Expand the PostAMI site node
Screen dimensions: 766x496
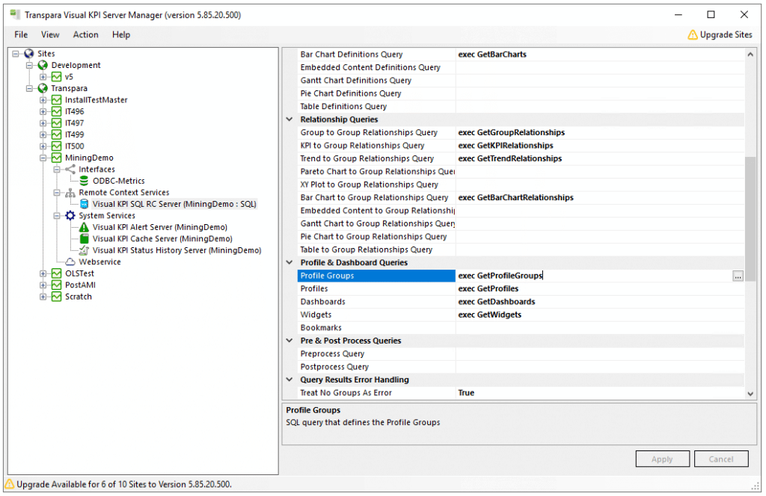click(x=43, y=285)
